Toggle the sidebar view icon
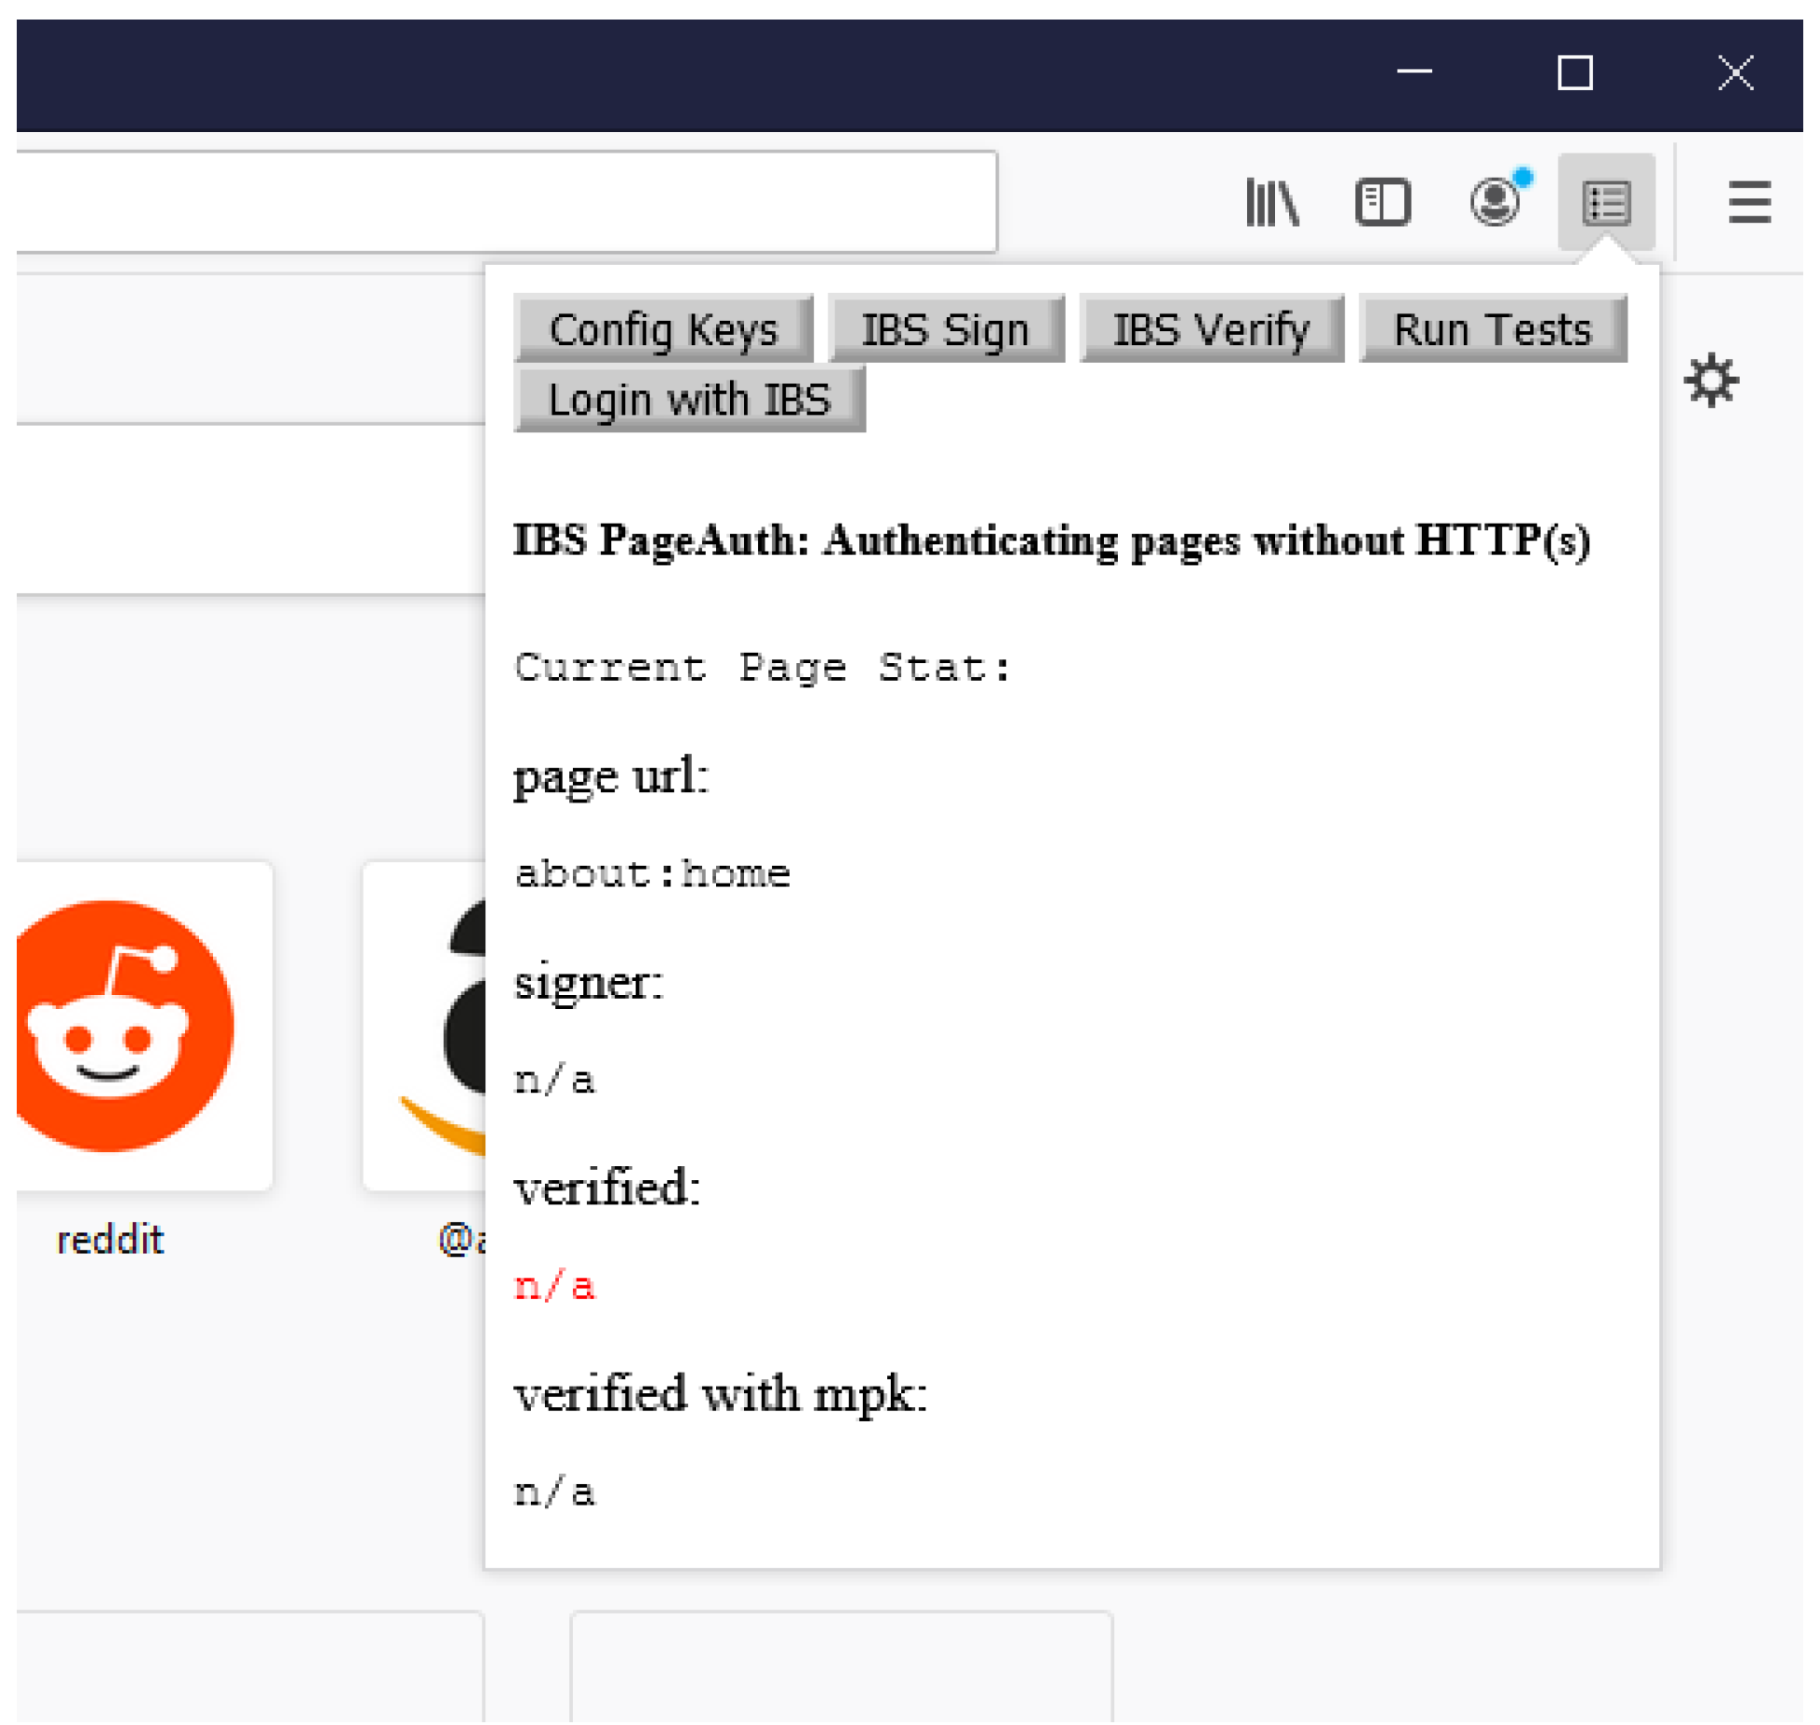Viewport: 1820px width, 1725px height. click(1382, 203)
